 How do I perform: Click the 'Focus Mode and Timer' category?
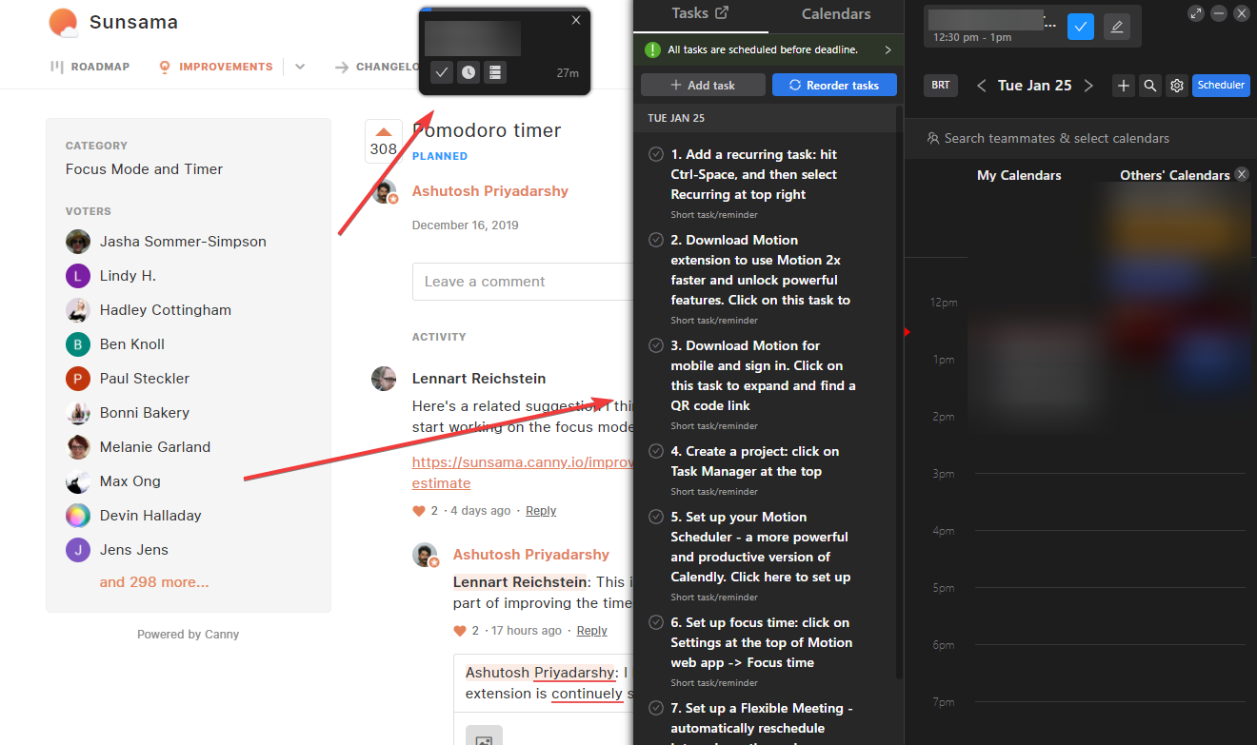144,169
